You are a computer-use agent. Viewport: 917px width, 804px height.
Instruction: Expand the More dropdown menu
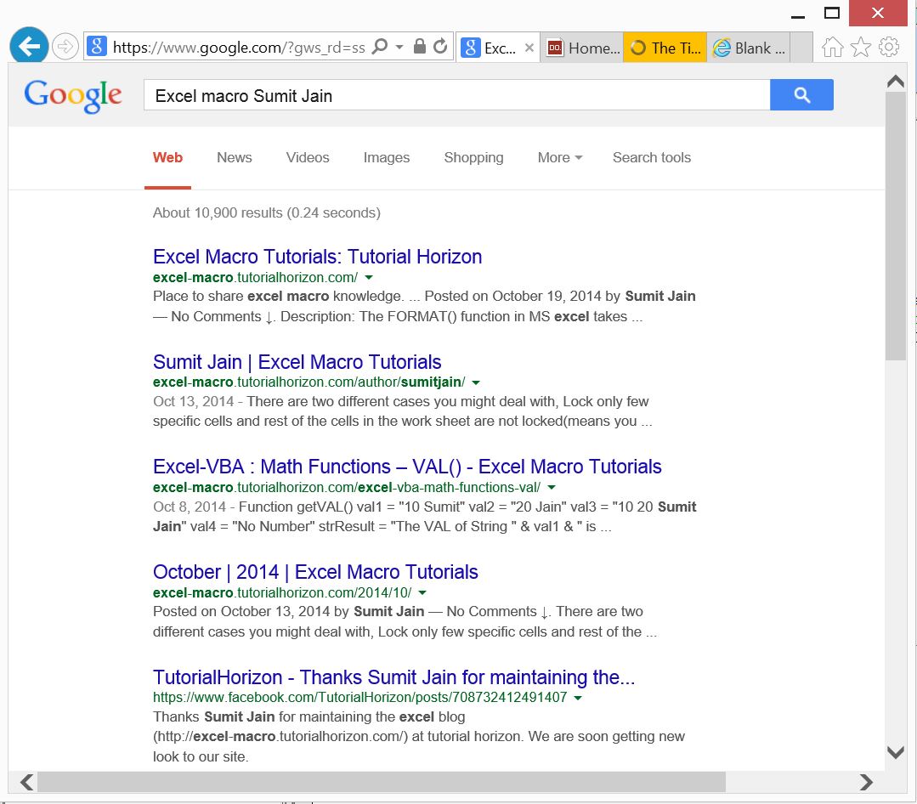560,157
